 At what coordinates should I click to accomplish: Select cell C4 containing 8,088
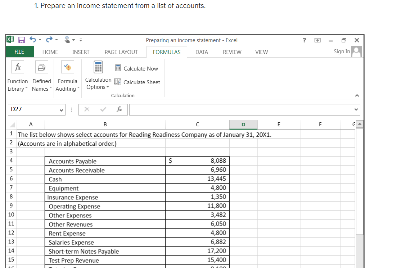pos(197,161)
